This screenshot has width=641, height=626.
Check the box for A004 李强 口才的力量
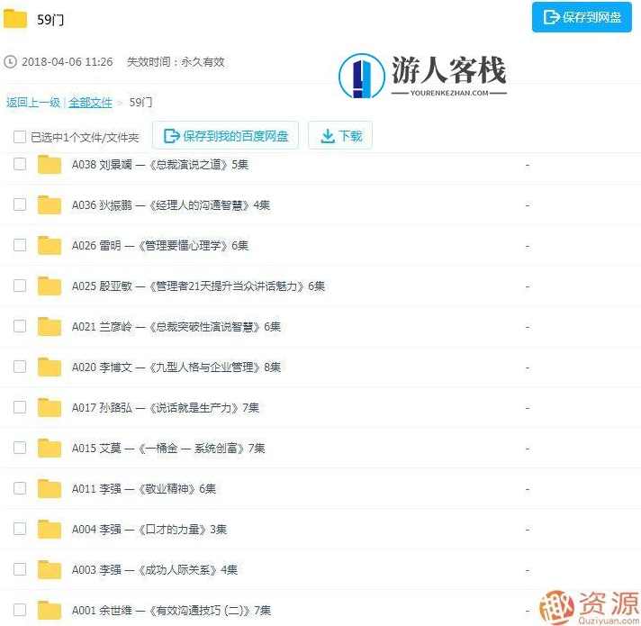(x=20, y=529)
